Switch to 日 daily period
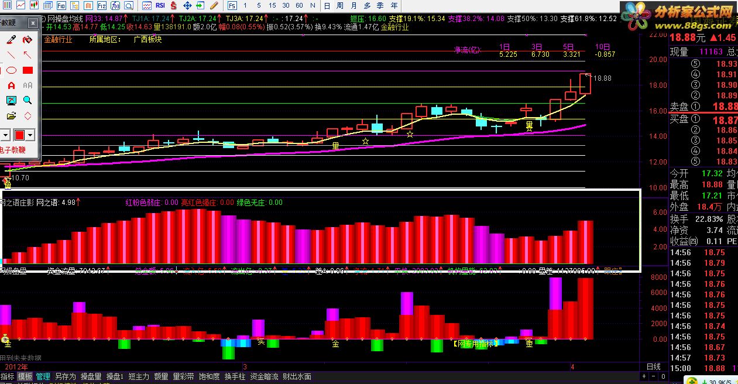The height and width of the screenshot is (384, 738). click(x=326, y=6)
